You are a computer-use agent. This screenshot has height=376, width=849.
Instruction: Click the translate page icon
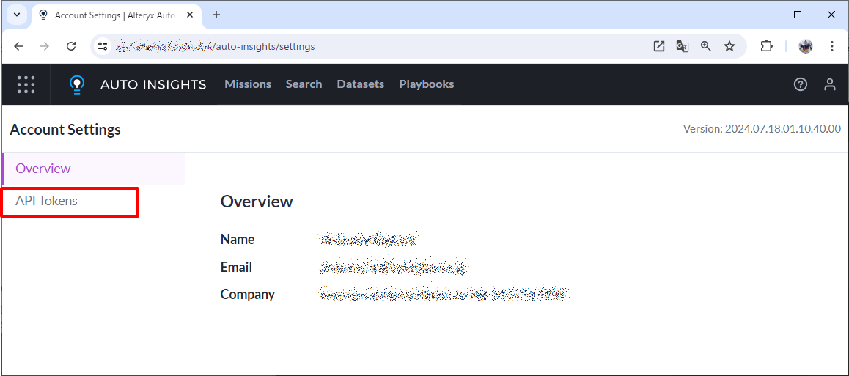pos(683,46)
